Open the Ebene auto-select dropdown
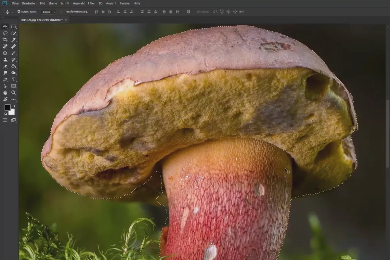This screenshot has width=390, height=260. pyautogui.click(x=49, y=12)
